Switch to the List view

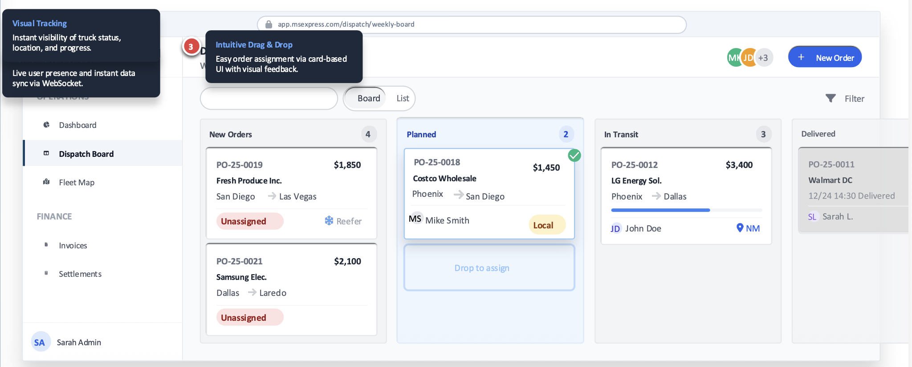pos(403,98)
